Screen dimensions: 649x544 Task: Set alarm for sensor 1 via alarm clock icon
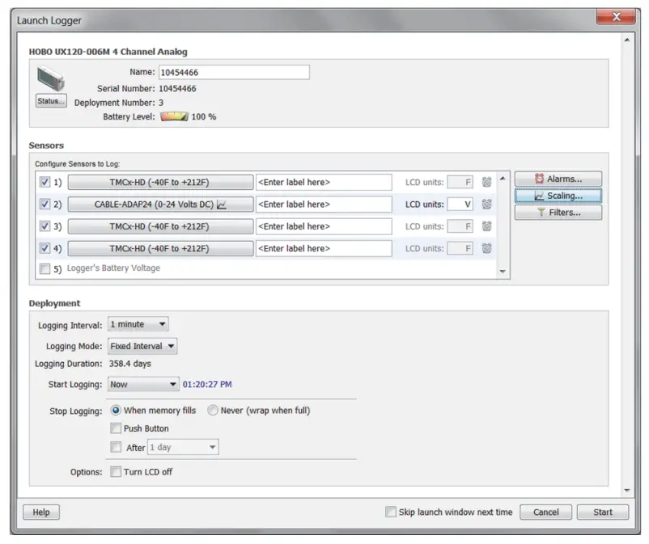[486, 182]
